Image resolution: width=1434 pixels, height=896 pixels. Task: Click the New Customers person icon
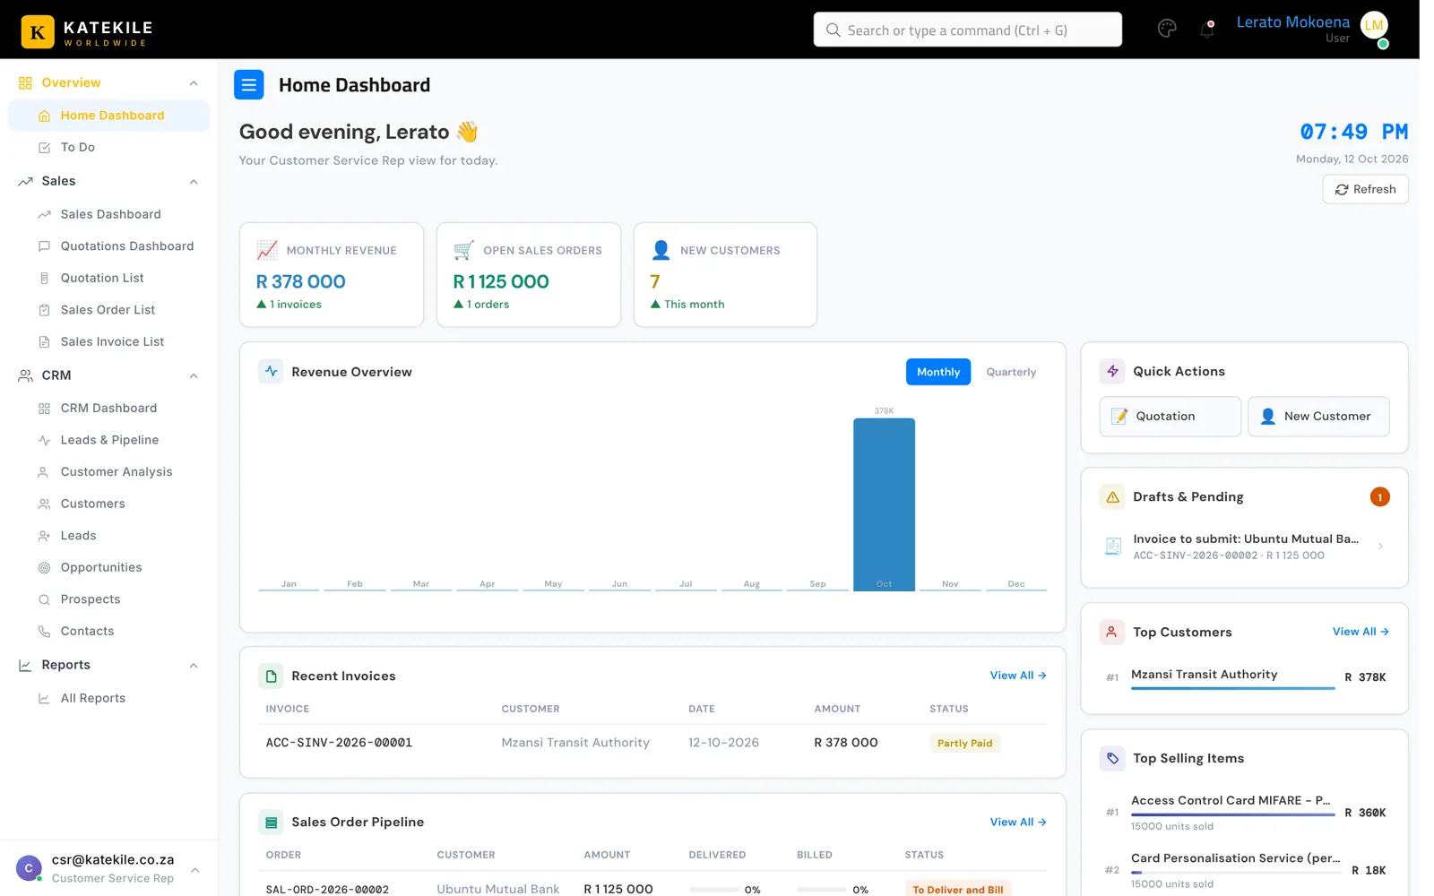tap(661, 250)
